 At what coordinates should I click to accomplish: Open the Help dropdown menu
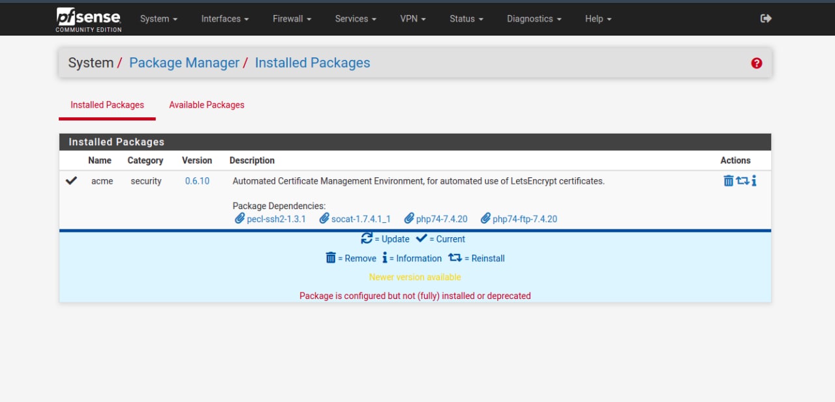[598, 19]
